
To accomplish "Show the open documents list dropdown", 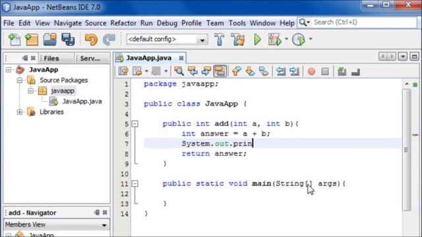I will [x=403, y=57].
